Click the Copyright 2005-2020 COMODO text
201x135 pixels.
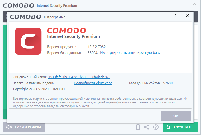click(x=39, y=89)
